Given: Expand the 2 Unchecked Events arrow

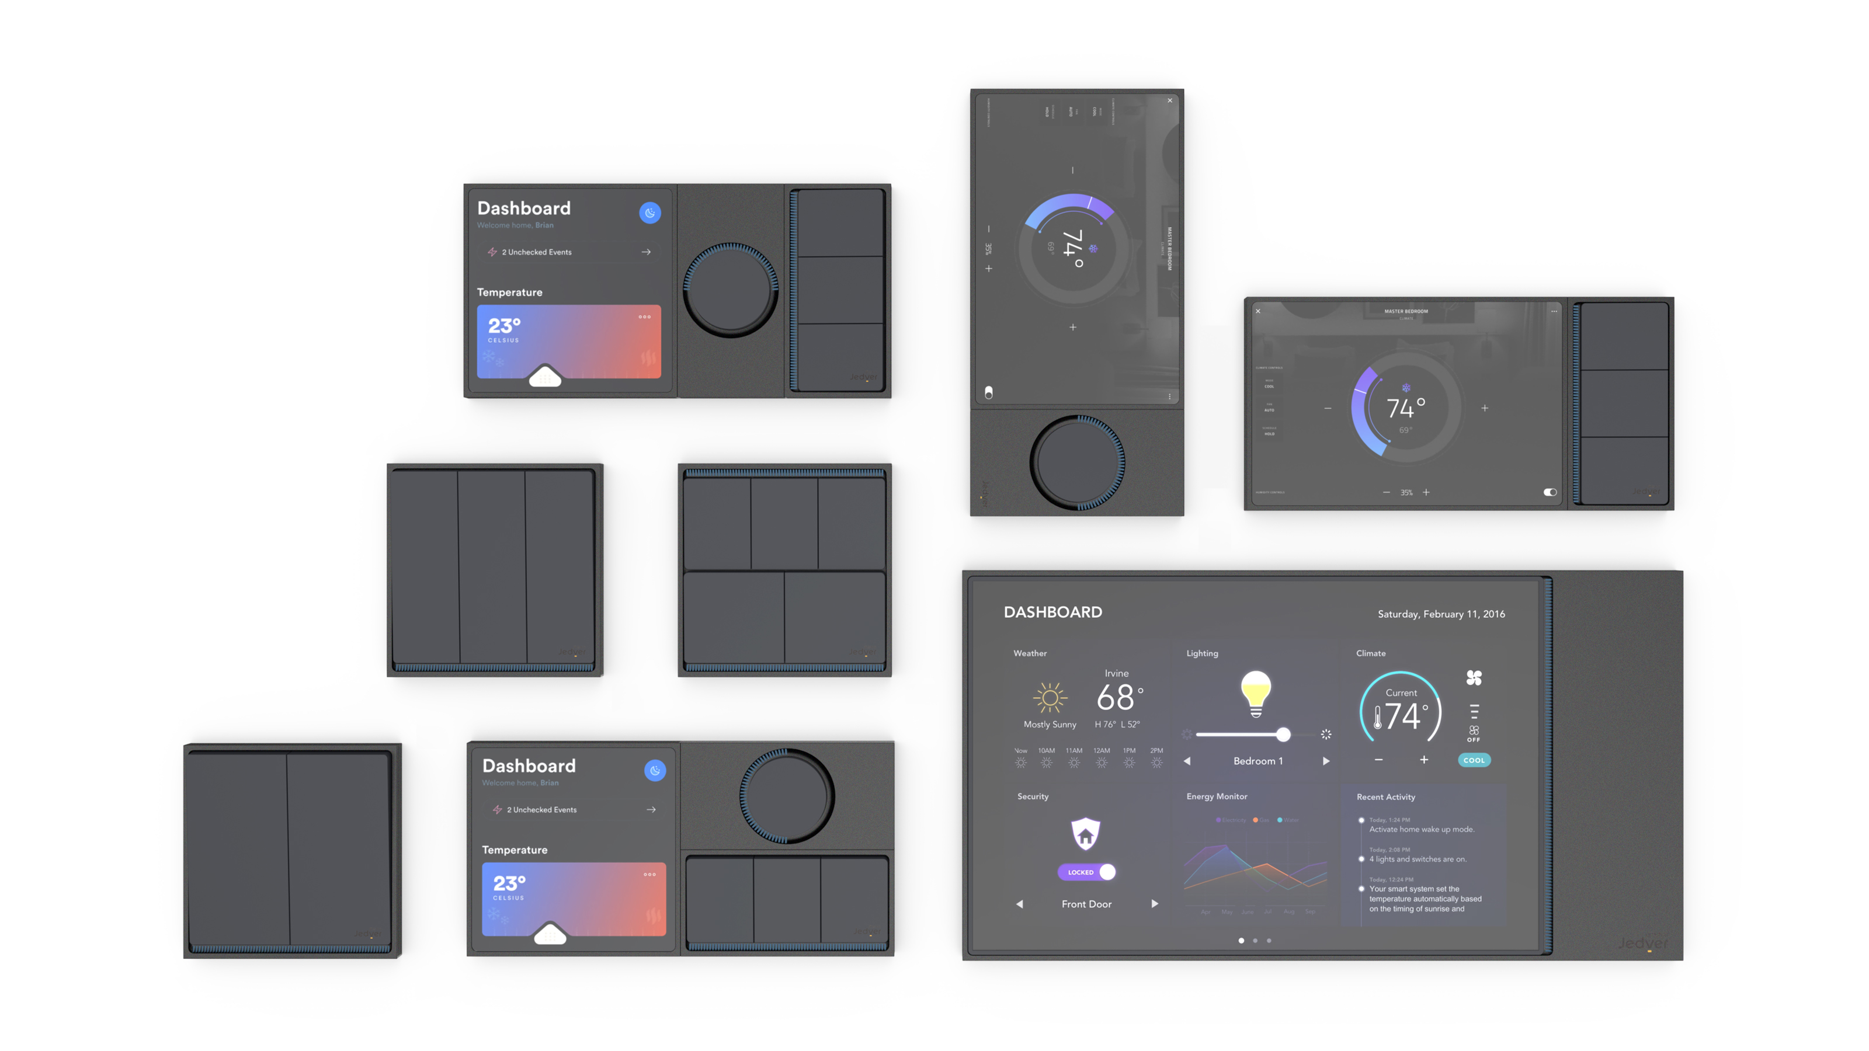Looking at the screenshot, I should (645, 253).
